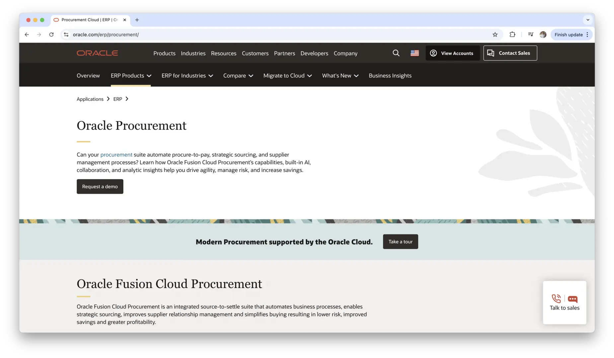614x358 pixels.
Task: Click the phone icon in Talk to sales
Action: point(556,299)
